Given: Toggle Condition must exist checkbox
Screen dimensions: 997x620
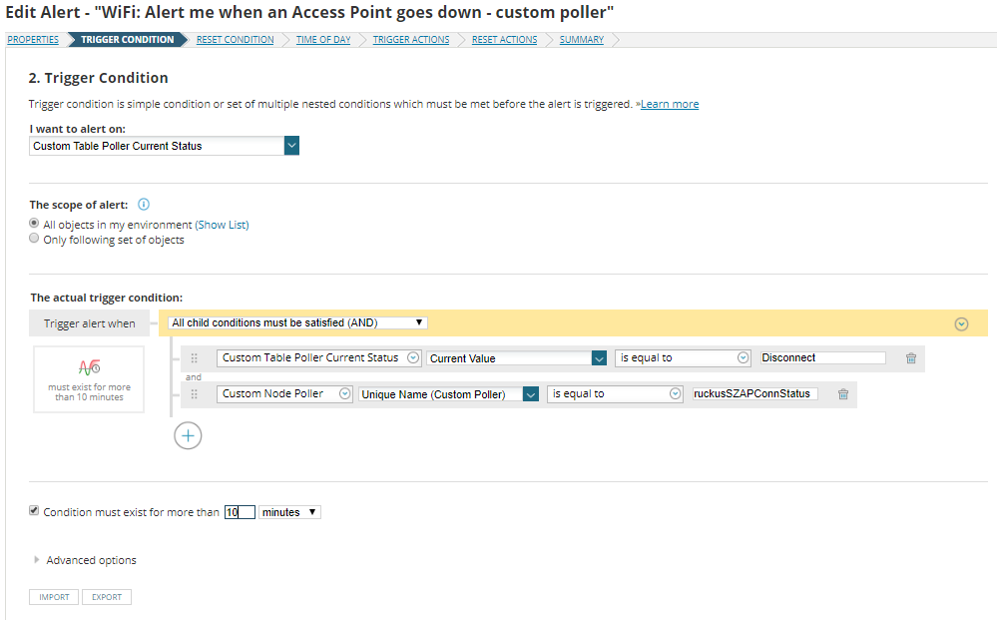Looking at the screenshot, I should click(34, 510).
